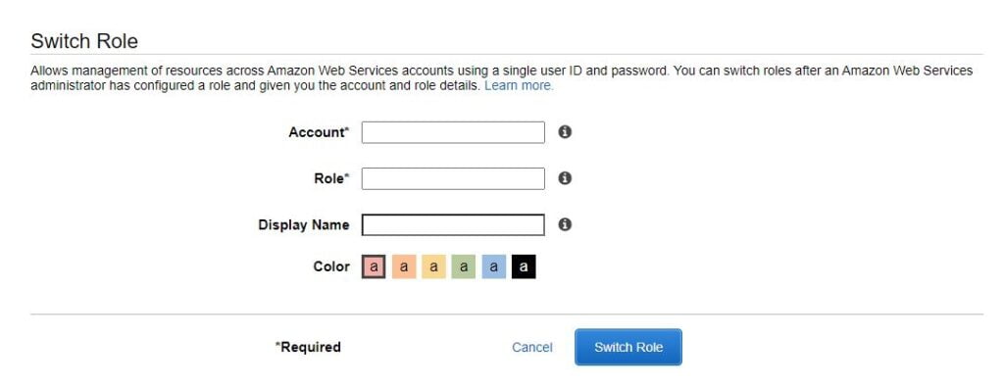Click the blue Switch Role button
Screen dimensions: 1004x387
(x=628, y=348)
